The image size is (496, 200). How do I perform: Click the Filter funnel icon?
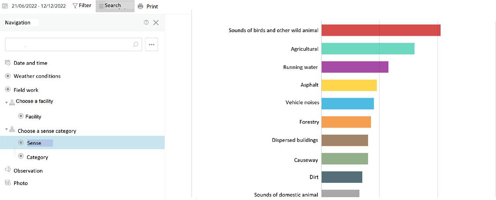click(x=75, y=6)
